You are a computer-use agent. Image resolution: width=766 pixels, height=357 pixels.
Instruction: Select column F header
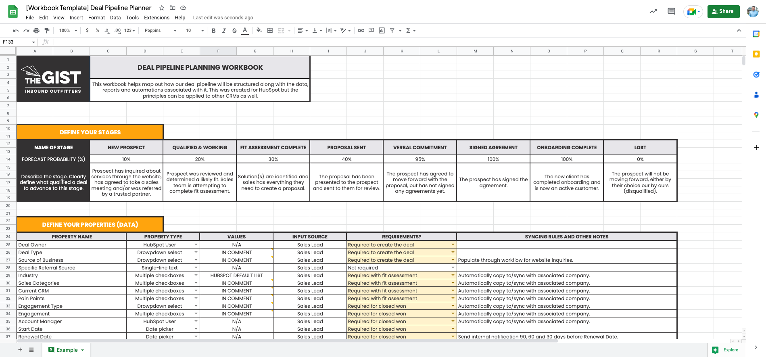pos(218,51)
